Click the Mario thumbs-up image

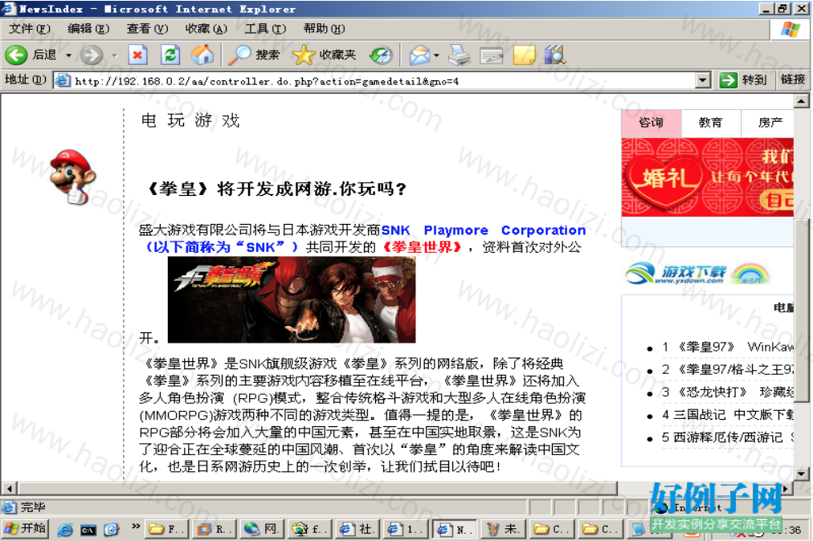coord(72,177)
